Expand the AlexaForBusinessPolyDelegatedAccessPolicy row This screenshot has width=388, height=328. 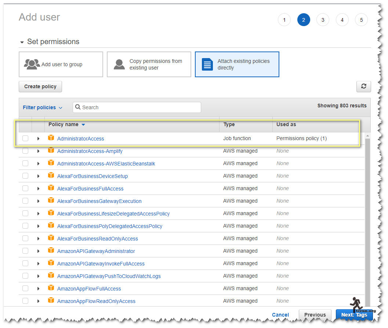pos(38,226)
